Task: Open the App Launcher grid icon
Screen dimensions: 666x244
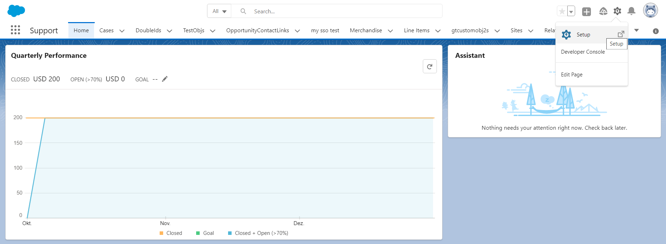Action: click(x=15, y=30)
